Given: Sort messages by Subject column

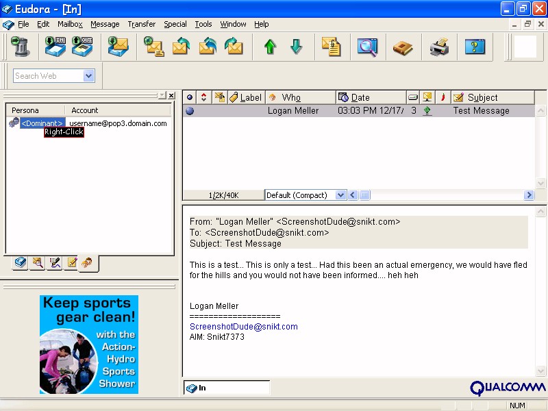Looking at the screenshot, I should [x=493, y=97].
